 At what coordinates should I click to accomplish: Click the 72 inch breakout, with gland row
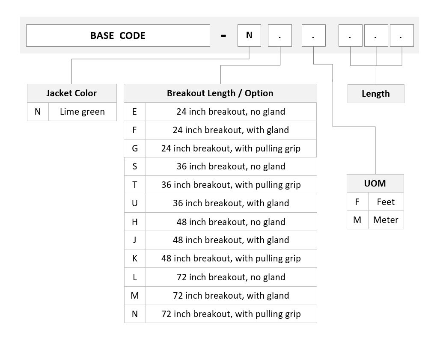point(220,296)
